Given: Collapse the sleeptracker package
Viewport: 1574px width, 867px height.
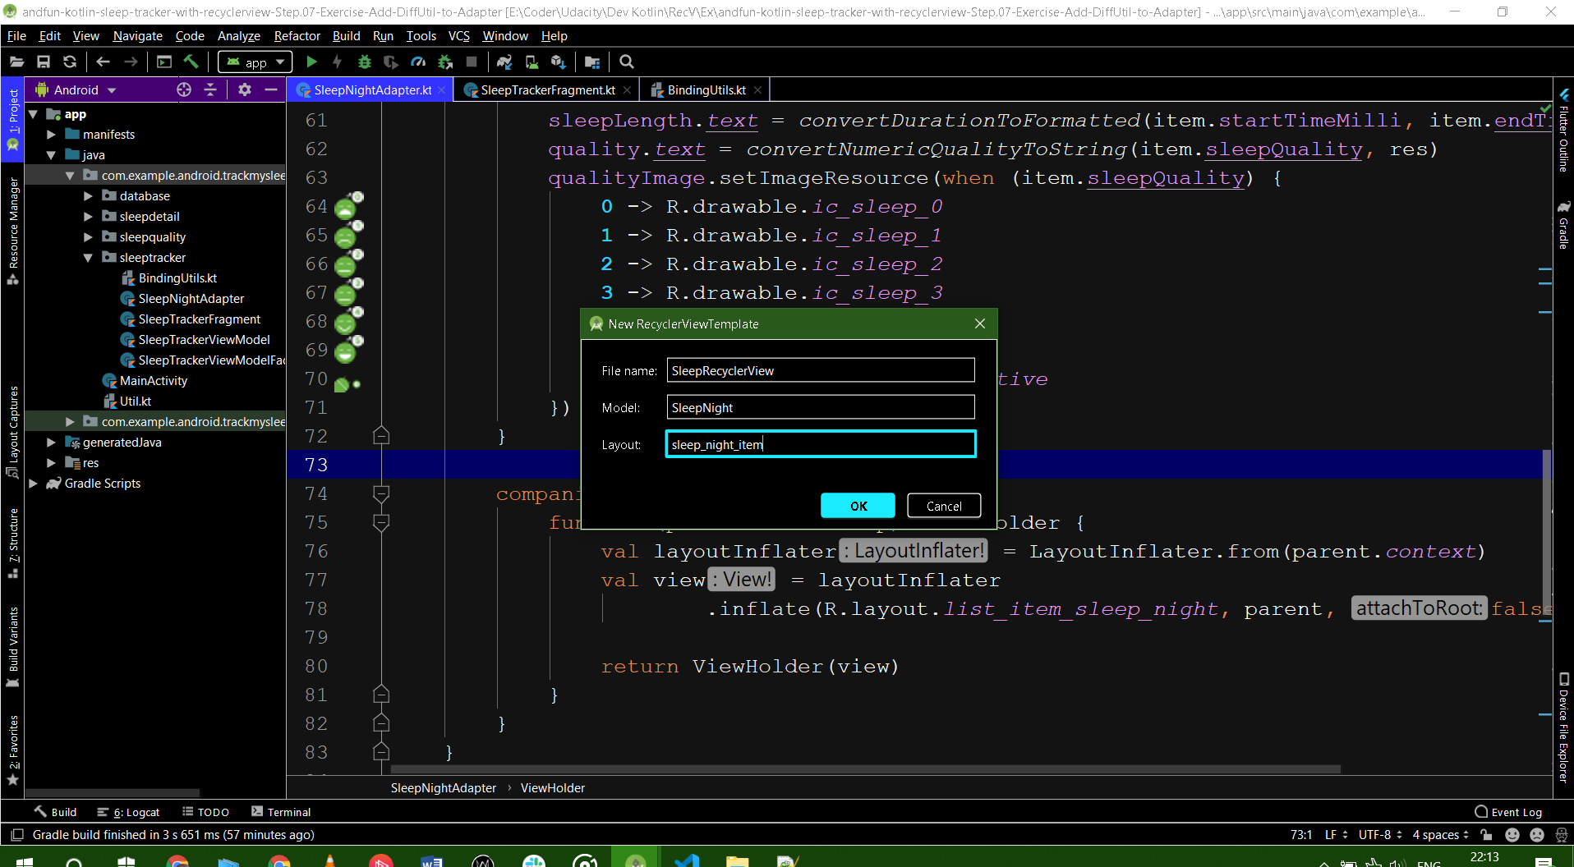Looking at the screenshot, I should click(x=88, y=258).
